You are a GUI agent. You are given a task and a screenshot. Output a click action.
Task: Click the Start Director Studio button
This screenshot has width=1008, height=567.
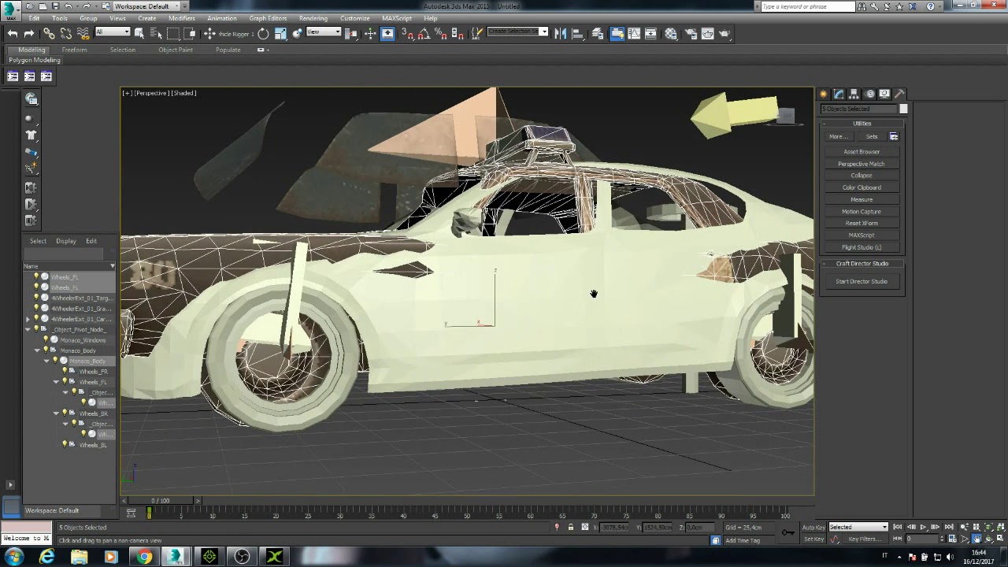point(862,281)
